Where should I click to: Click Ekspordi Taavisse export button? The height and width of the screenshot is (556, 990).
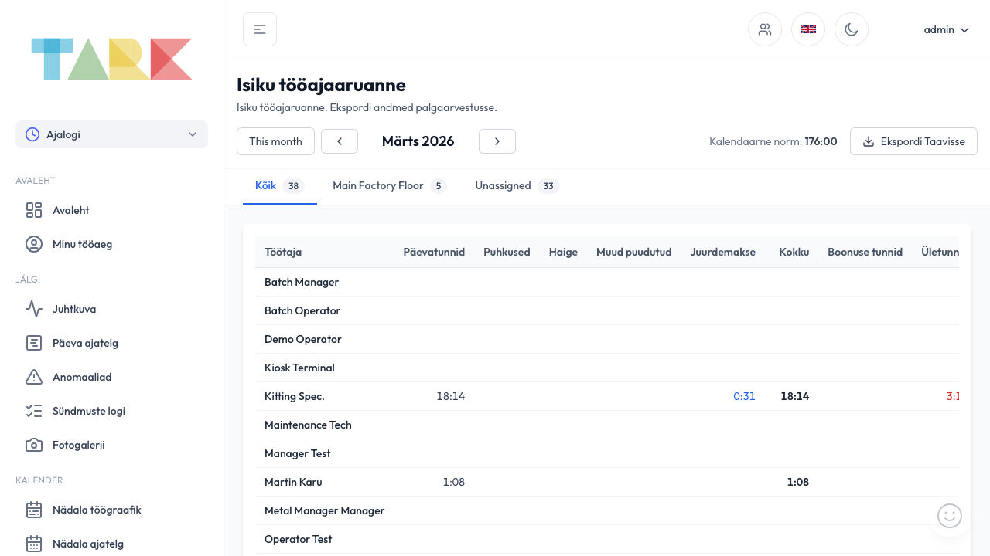click(x=913, y=141)
